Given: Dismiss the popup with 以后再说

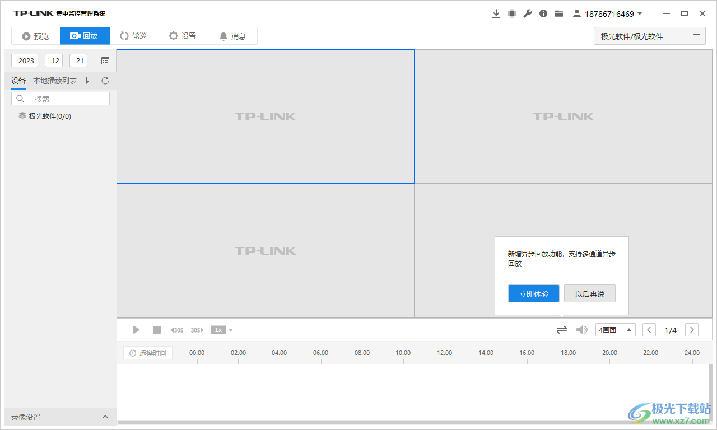Looking at the screenshot, I should coord(589,293).
